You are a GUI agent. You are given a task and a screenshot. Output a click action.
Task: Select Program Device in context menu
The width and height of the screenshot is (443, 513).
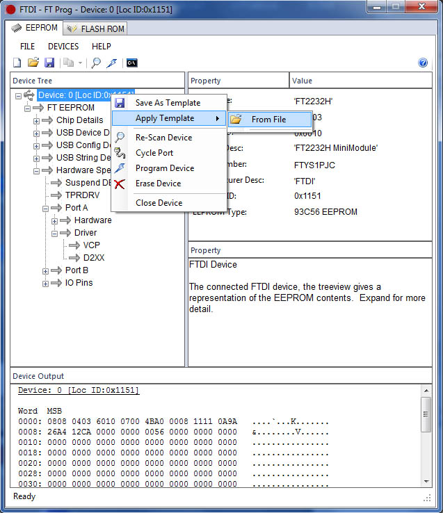(x=169, y=168)
